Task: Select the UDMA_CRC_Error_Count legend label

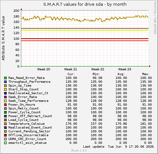Action: coord(27,139)
